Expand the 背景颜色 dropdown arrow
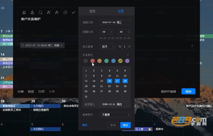This screenshot has height=136, width=213. coord(128,55)
